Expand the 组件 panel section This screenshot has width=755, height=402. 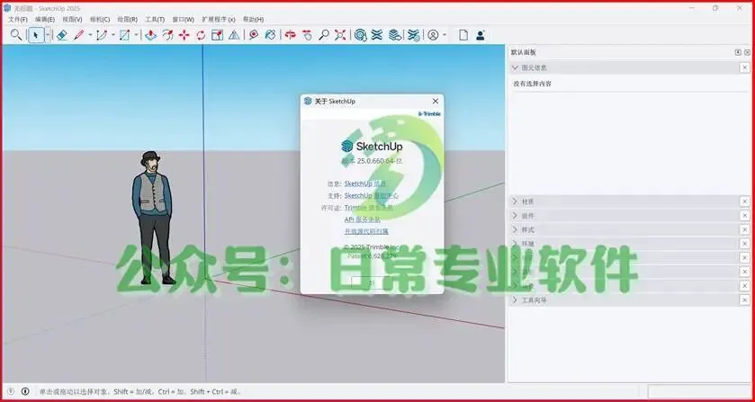516,216
